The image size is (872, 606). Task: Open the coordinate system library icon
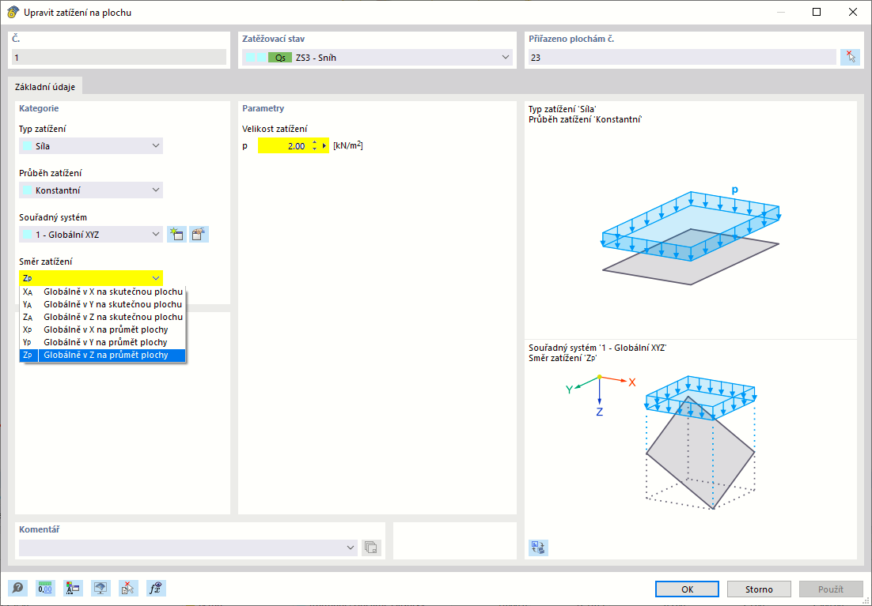pyautogui.click(x=199, y=235)
